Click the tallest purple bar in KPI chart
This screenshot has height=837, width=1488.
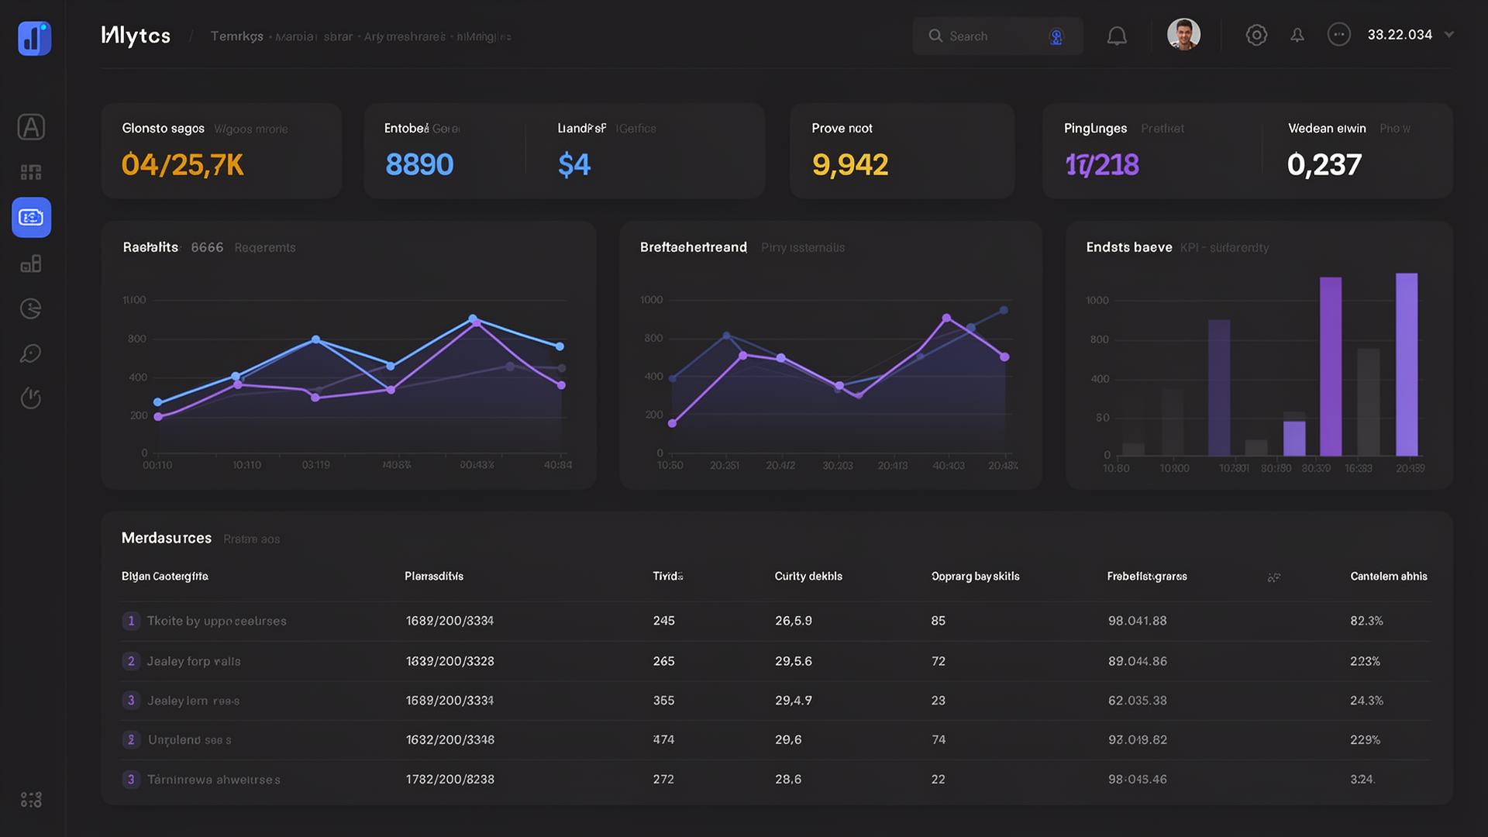pos(1408,364)
